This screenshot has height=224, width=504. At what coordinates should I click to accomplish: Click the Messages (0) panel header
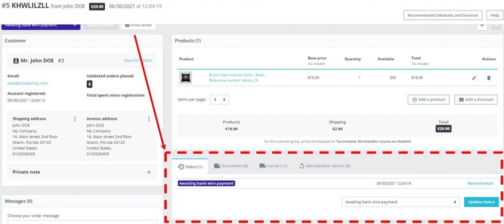click(19, 201)
